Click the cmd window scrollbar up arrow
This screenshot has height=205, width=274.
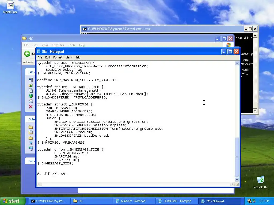255,36
